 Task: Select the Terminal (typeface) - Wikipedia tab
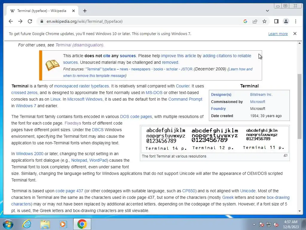point(42,11)
